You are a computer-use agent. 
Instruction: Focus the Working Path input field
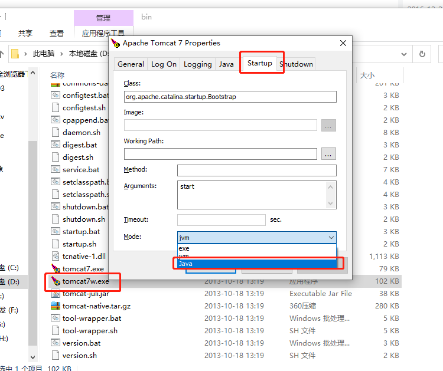pos(220,154)
